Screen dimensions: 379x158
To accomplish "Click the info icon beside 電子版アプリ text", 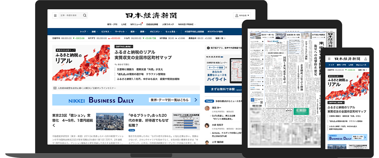I will click(207, 47).
